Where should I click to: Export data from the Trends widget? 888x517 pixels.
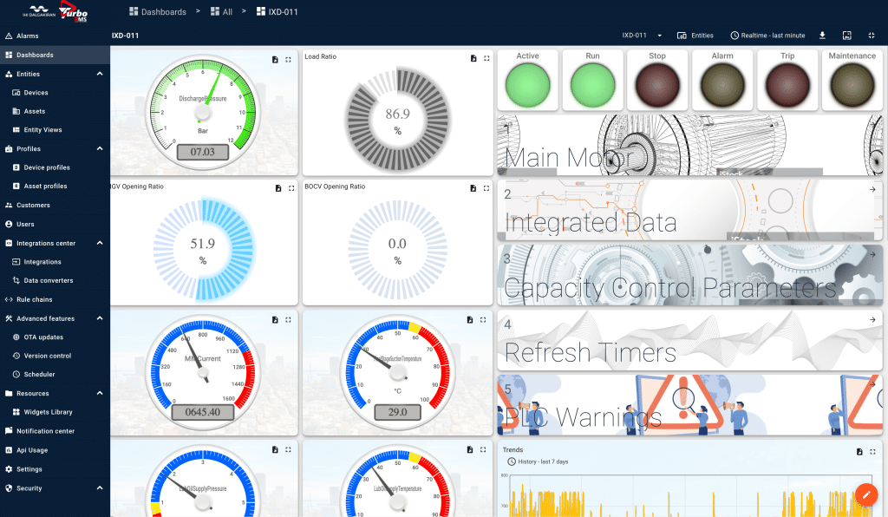(859, 452)
